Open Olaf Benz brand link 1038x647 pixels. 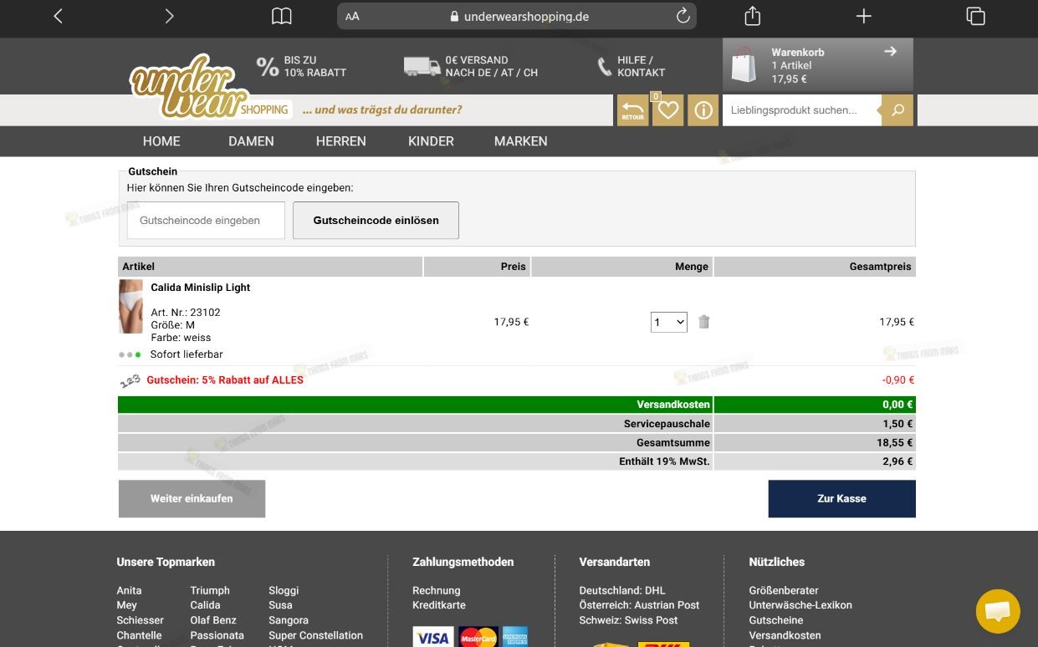[x=213, y=620]
